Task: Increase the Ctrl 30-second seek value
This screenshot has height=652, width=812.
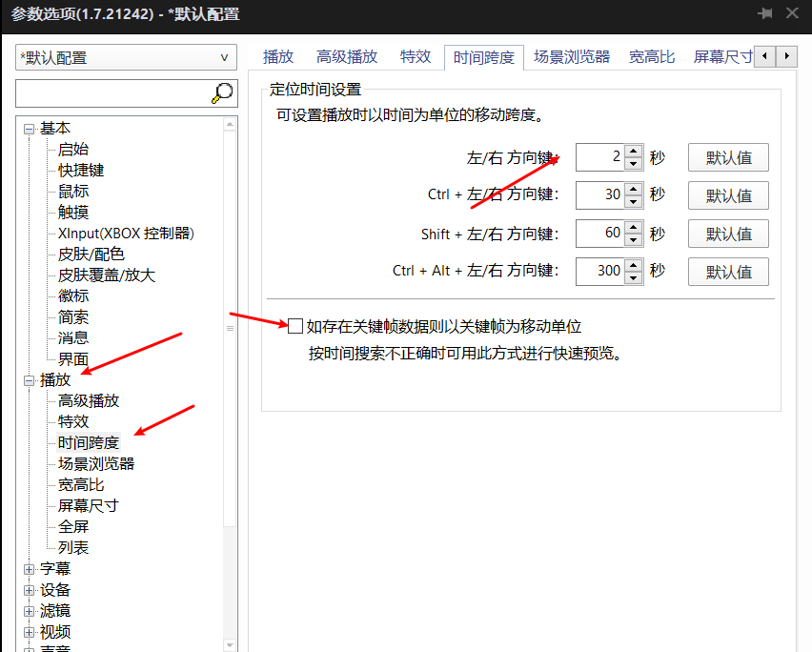Action: [x=634, y=189]
